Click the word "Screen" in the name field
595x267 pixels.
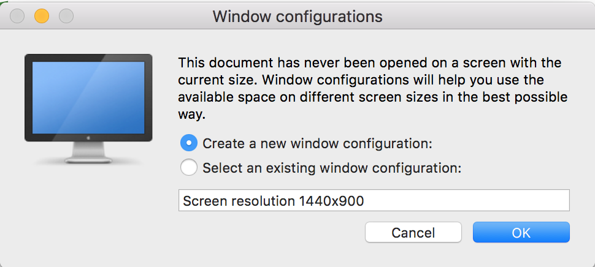click(204, 201)
